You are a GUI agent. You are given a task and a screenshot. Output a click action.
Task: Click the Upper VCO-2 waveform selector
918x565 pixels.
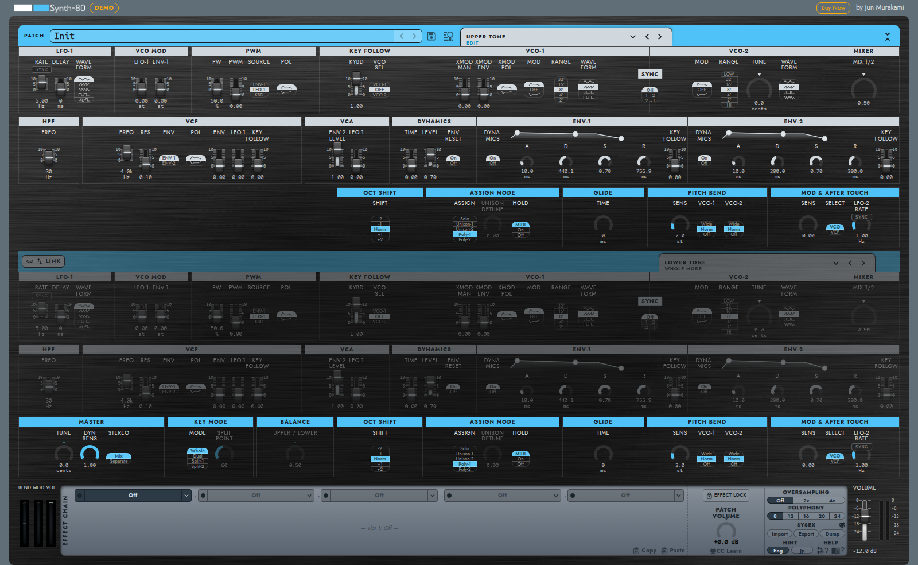(x=789, y=90)
